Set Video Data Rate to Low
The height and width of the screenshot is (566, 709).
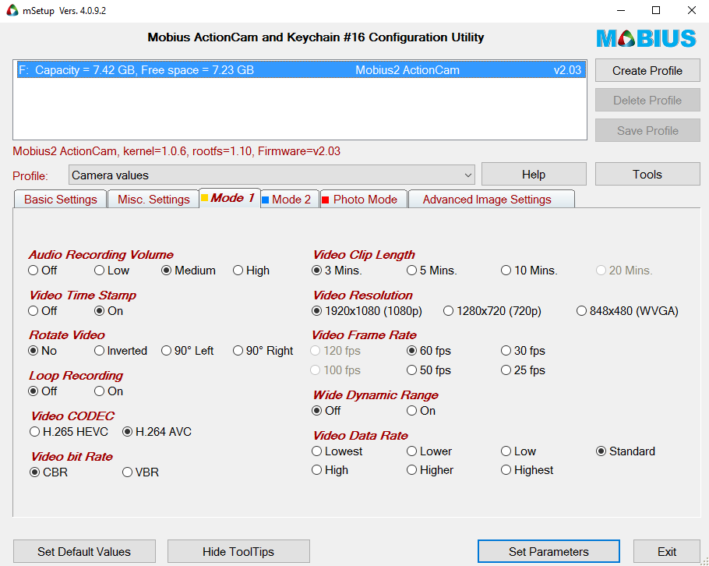519,451
